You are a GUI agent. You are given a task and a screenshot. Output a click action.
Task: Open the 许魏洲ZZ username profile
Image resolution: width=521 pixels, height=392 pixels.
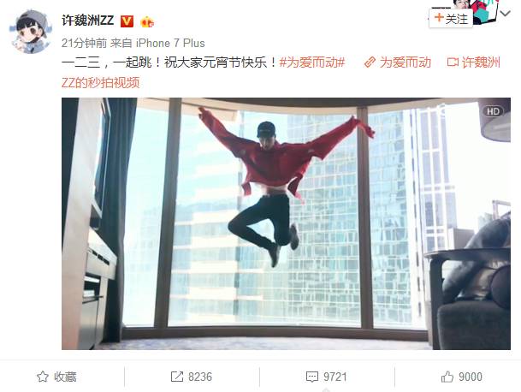tap(88, 21)
